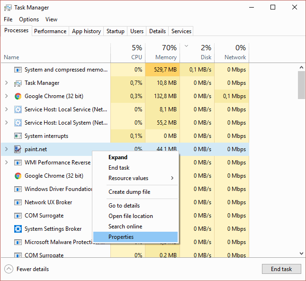Viewport: 306px width, 281px height.
Task: Click the WMI Performance Reverse icon
Action: tap(18, 163)
